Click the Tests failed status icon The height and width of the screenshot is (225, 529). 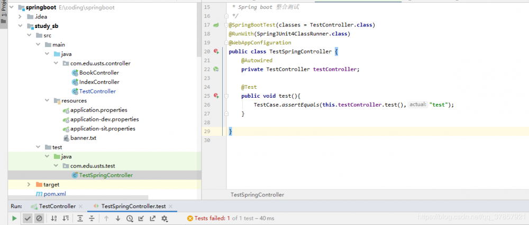coord(190,218)
